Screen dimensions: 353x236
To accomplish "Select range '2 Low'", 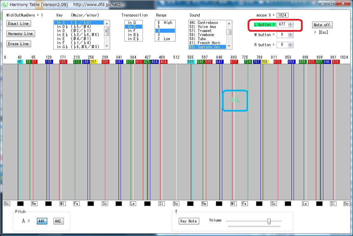I will (165, 39).
